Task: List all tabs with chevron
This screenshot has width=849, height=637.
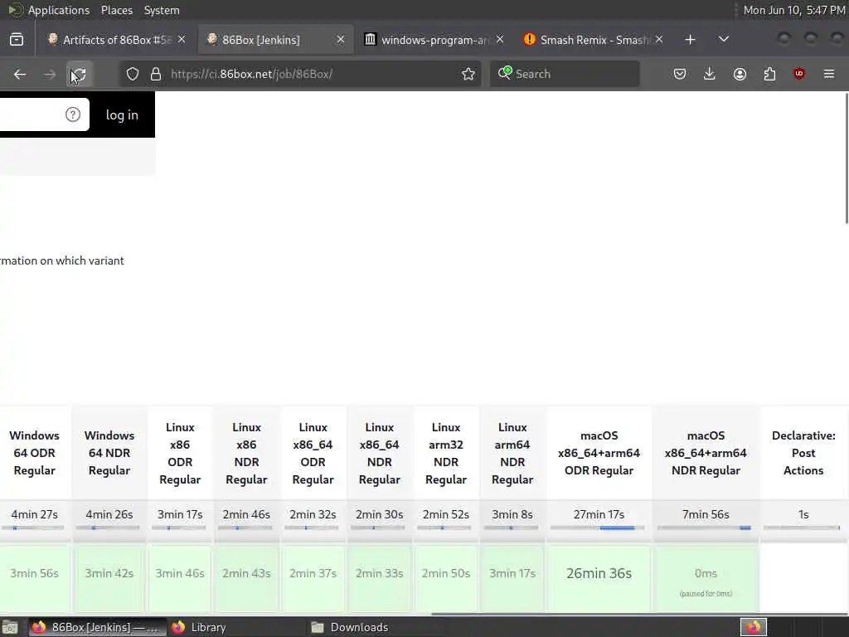Action: [x=723, y=40]
